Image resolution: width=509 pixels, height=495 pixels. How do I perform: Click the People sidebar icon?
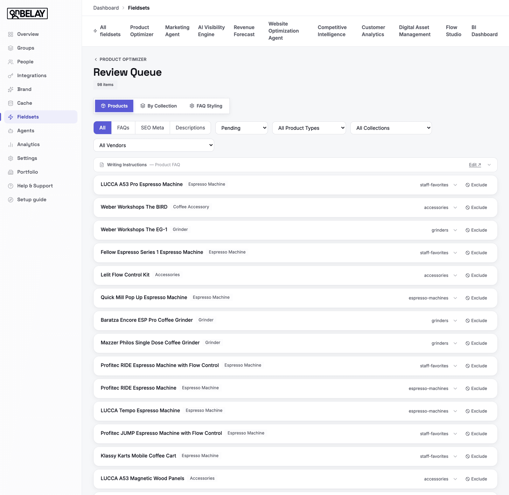(x=10, y=62)
